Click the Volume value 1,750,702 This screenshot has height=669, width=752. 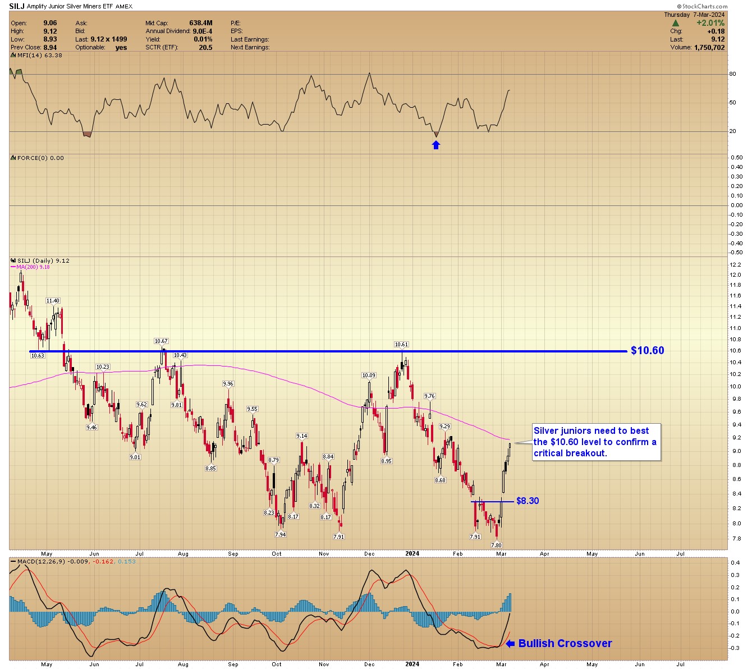tap(709, 48)
